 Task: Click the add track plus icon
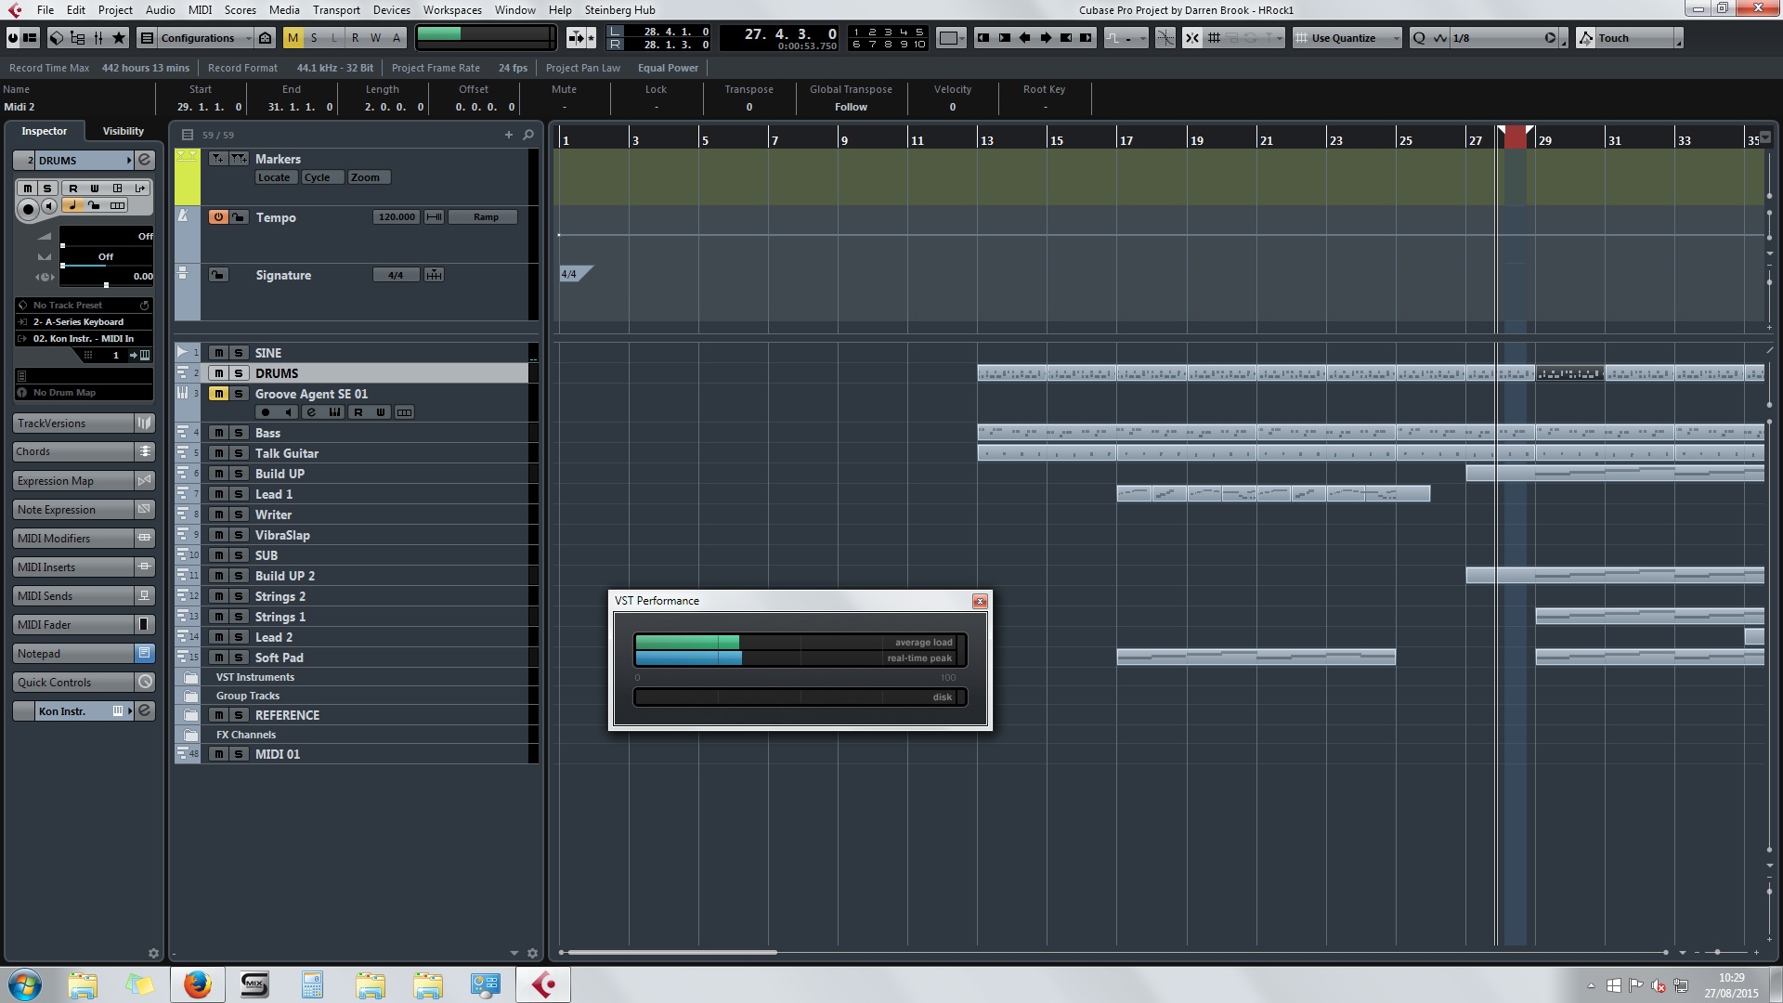tap(509, 135)
